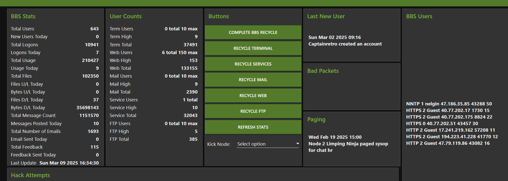508x181 pixels.
Task: Click the Kick Node dropdown arrow
Action: [298, 144]
